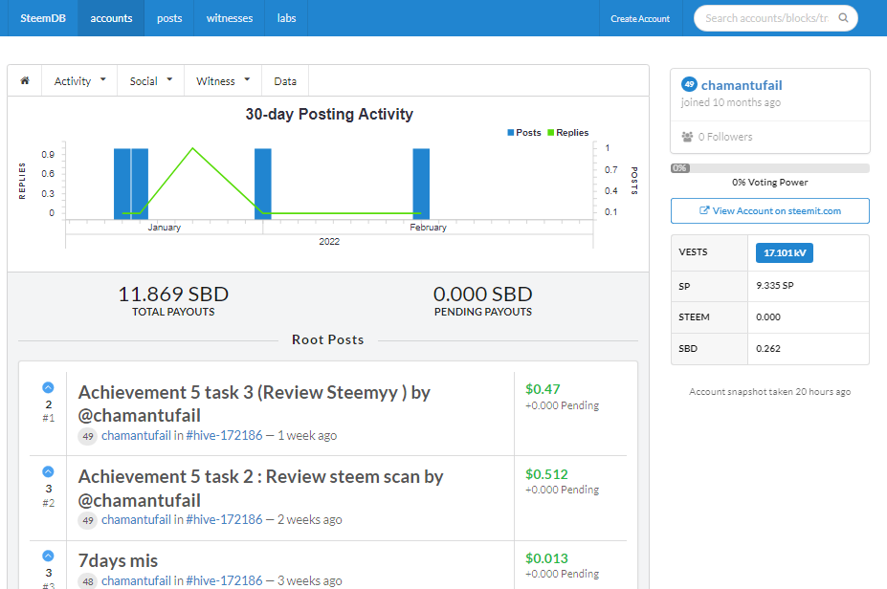The image size is (887, 589).
Task: Click the 9.335 SP value
Action: point(774,286)
